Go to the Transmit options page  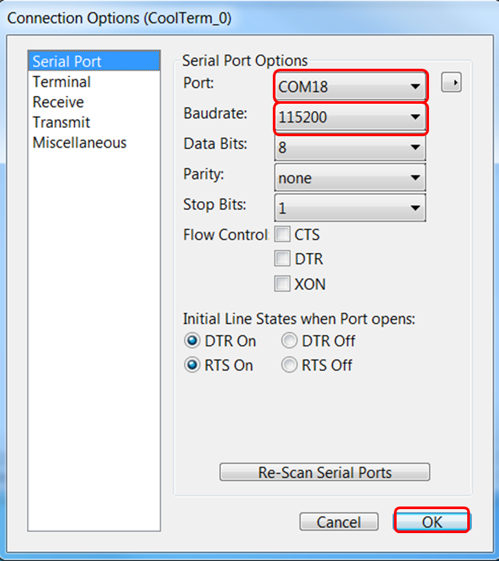(x=62, y=122)
